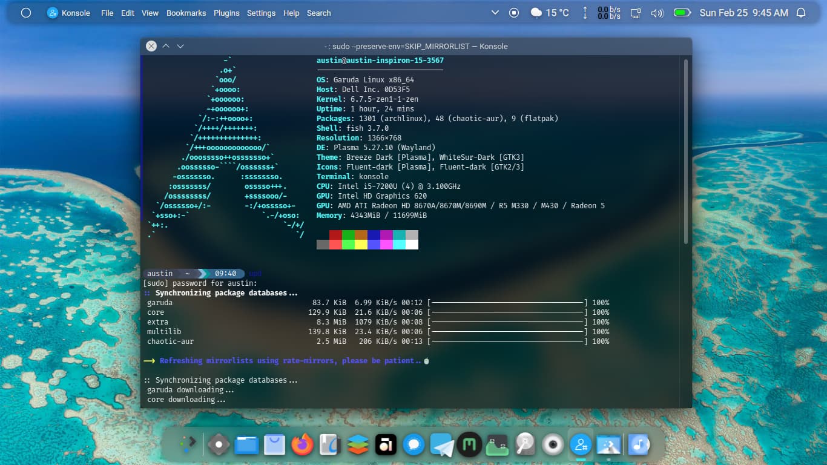Viewport: 827px width, 465px height.
Task: Click the 'Terminal: konsole' line
Action: click(x=352, y=177)
